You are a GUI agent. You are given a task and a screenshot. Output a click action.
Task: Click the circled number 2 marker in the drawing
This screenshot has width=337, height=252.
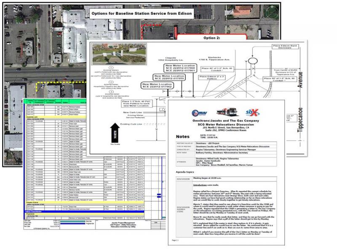pyautogui.click(x=111, y=82)
